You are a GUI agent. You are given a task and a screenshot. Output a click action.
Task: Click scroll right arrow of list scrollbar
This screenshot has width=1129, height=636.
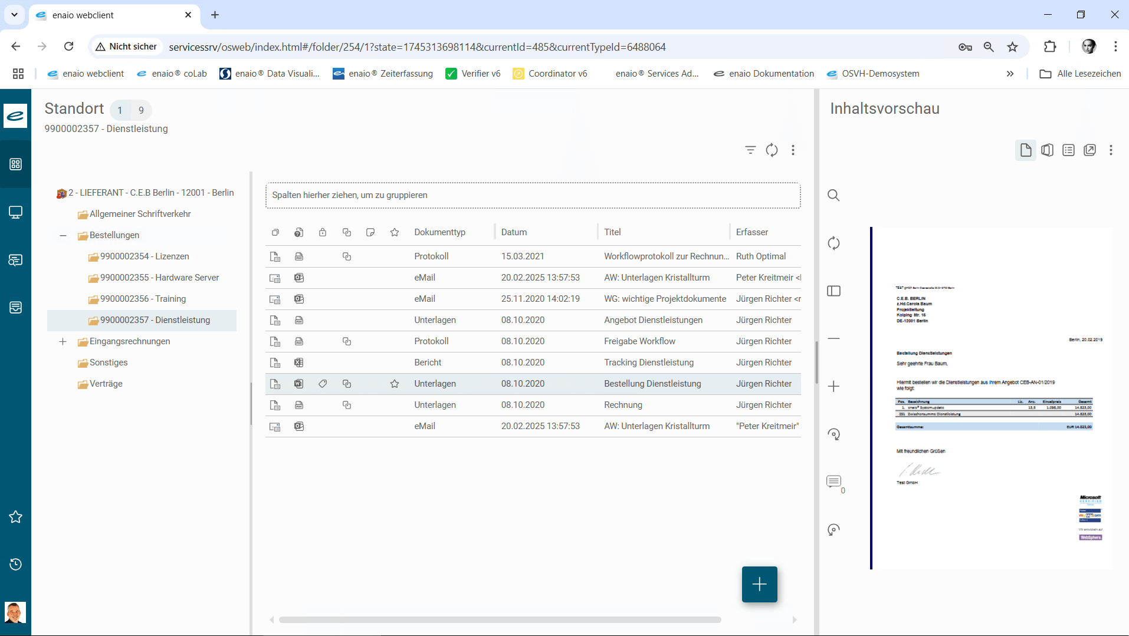pyautogui.click(x=795, y=619)
